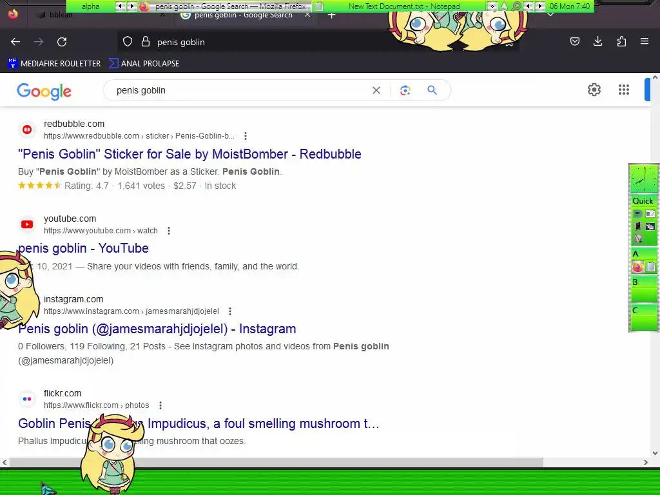The height and width of the screenshot is (495, 660).
Task: Click the Quick panel header
Action: 643,201
